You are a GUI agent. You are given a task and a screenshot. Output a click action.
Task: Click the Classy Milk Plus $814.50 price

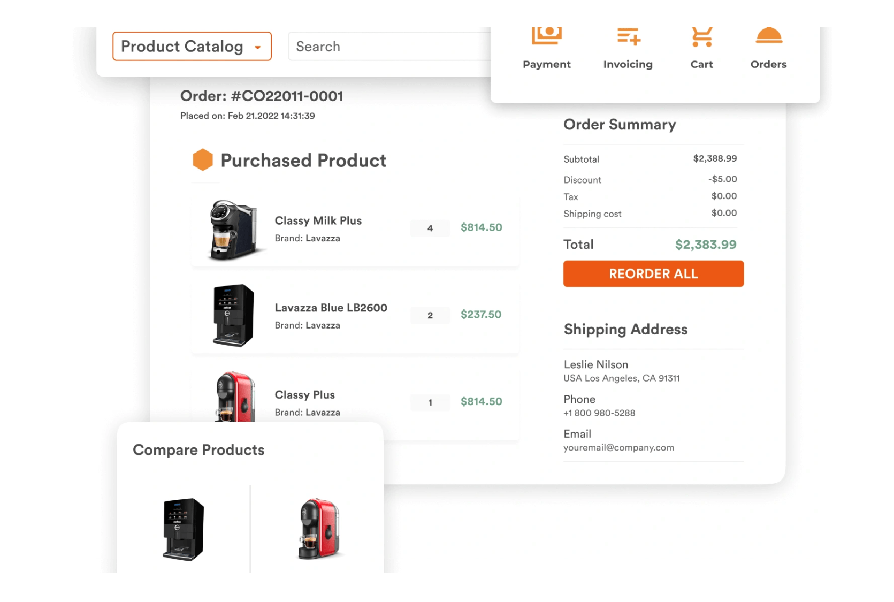pos(482,227)
